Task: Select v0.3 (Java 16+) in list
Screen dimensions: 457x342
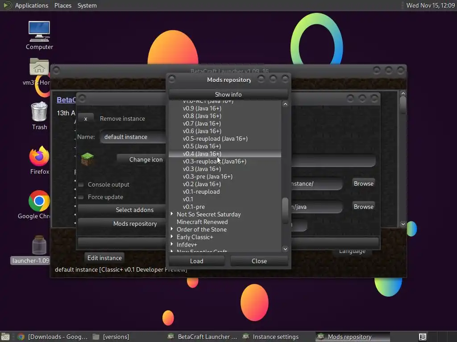Action: (202, 169)
